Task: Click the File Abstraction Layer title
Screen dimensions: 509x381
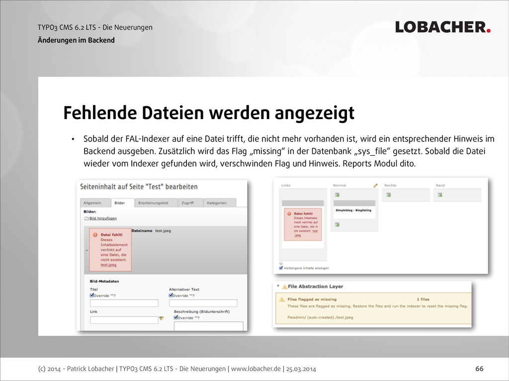Action: pos(315,286)
